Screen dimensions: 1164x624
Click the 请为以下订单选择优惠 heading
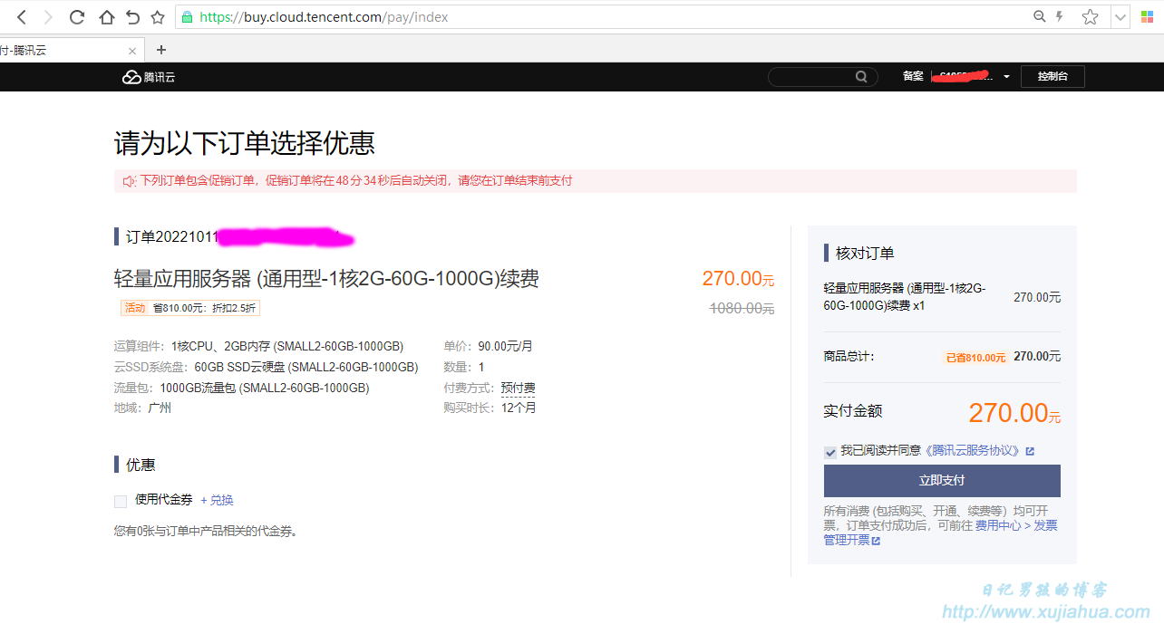coord(245,143)
